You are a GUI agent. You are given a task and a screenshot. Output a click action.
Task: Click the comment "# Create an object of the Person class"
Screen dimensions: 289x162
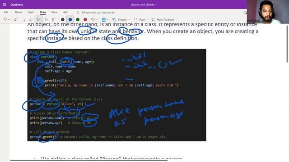point(66,99)
